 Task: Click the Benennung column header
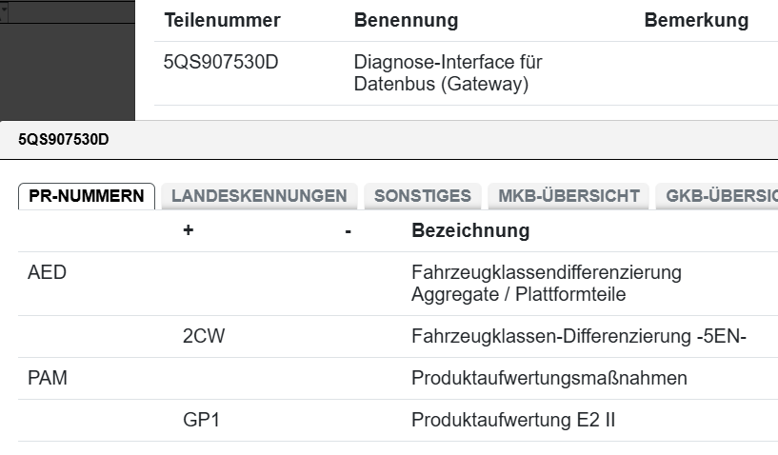click(x=406, y=20)
